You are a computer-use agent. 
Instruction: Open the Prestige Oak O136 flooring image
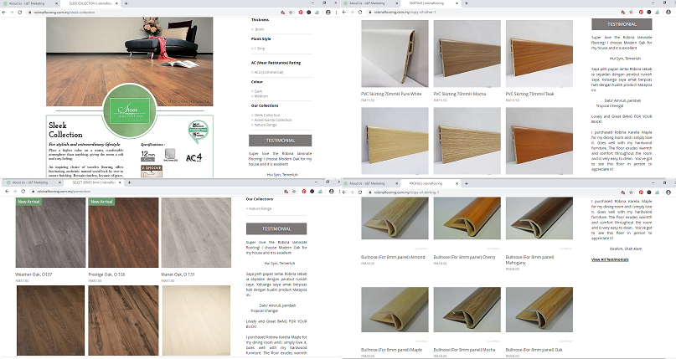123,233
